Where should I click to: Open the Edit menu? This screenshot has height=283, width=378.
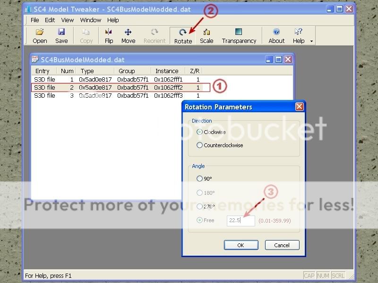pyautogui.click(x=50, y=20)
